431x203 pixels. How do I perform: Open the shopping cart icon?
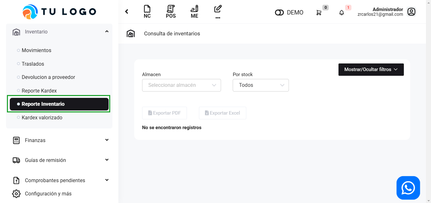pyautogui.click(x=319, y=13)
